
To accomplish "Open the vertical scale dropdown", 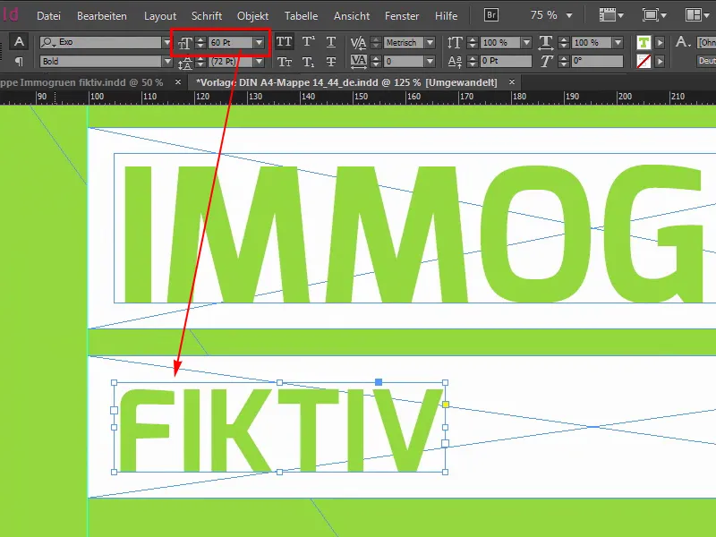I will pos(526,42).
